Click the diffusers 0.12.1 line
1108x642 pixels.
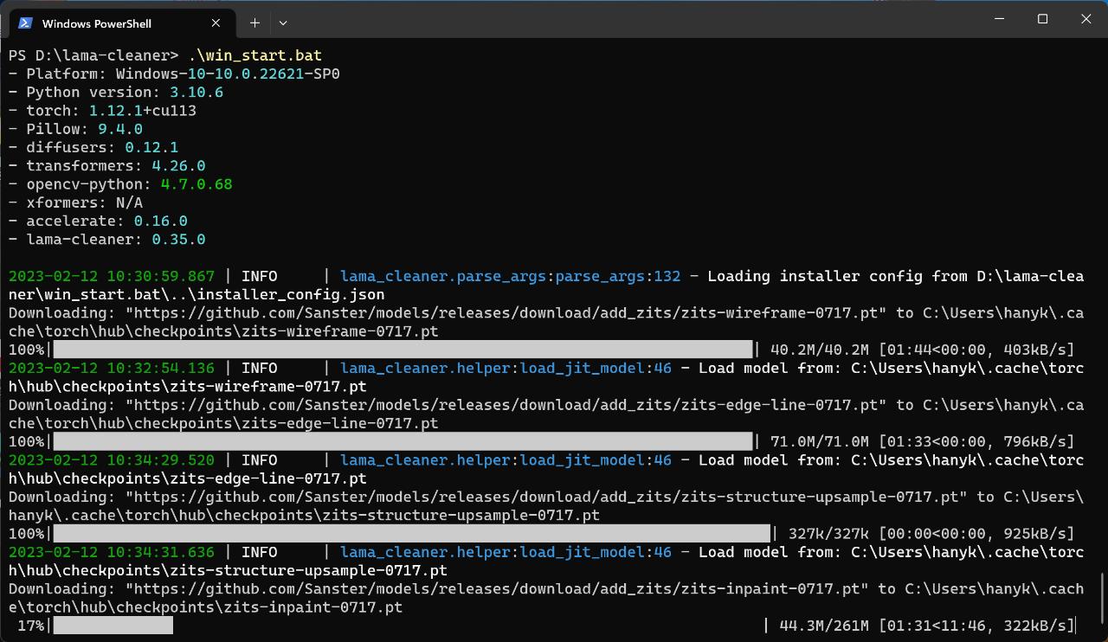coord(93,147)
